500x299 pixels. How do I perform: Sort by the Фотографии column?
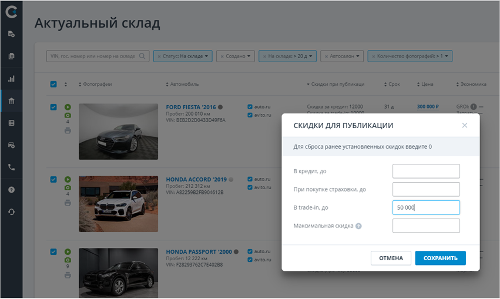[95, 84]
